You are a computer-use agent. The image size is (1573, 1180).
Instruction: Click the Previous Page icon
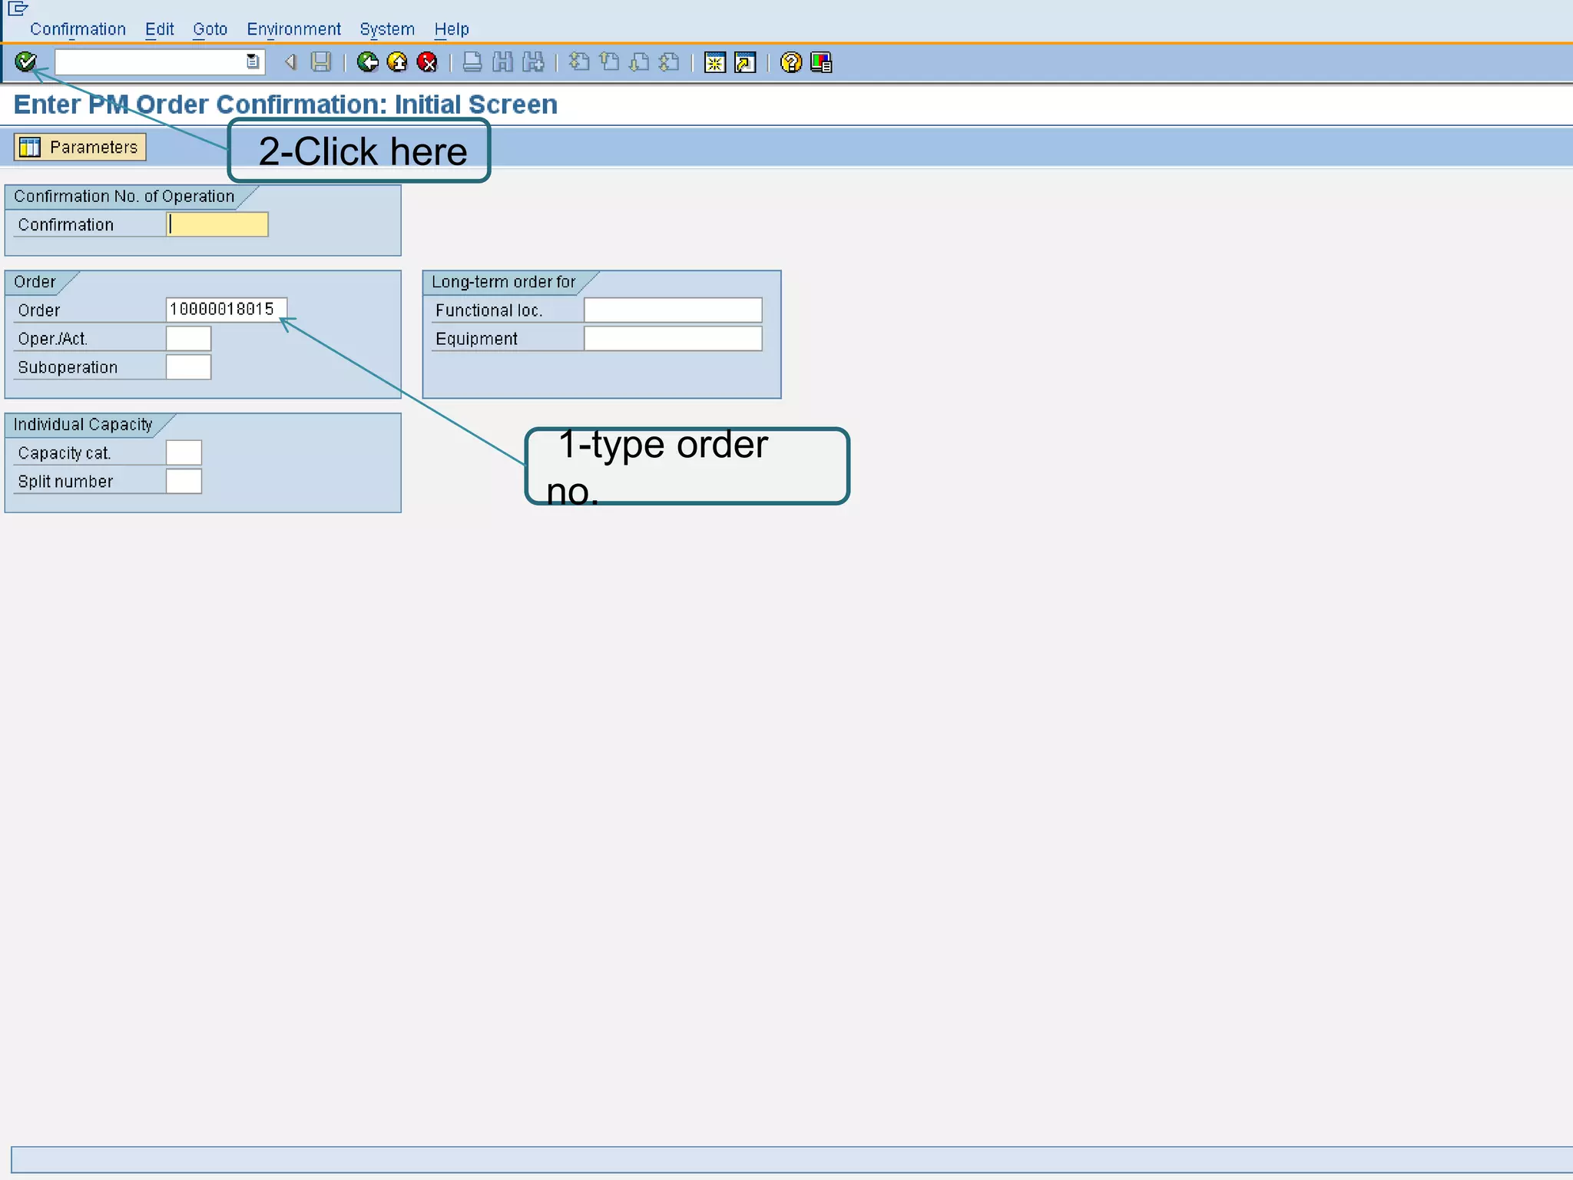pos(610,62)
